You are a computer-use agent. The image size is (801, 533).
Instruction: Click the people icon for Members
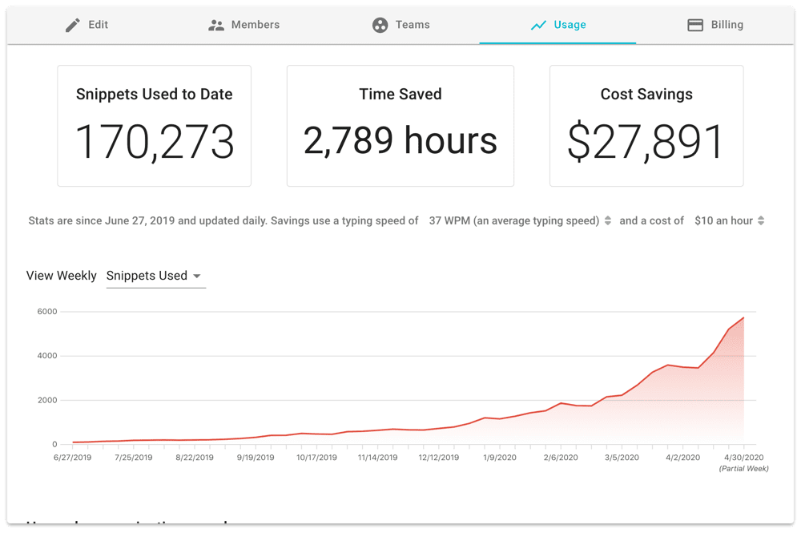[216, 25]
